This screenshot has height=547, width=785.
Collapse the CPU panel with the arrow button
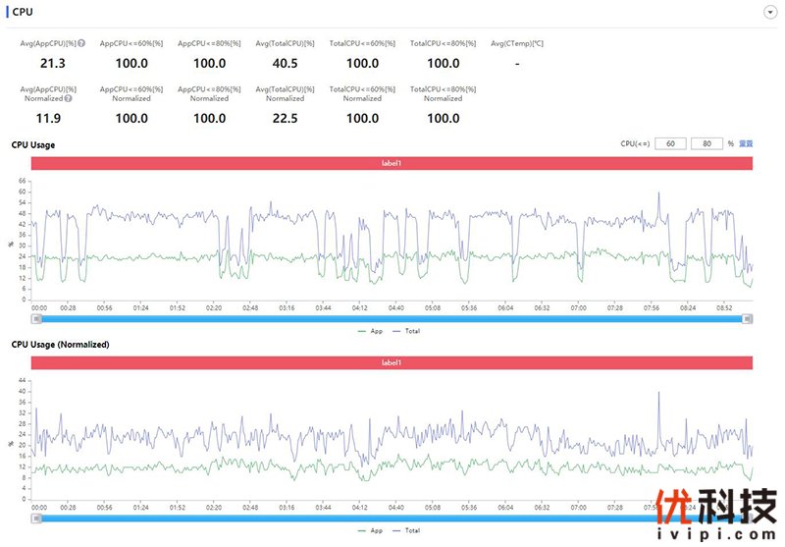(768, 12)
